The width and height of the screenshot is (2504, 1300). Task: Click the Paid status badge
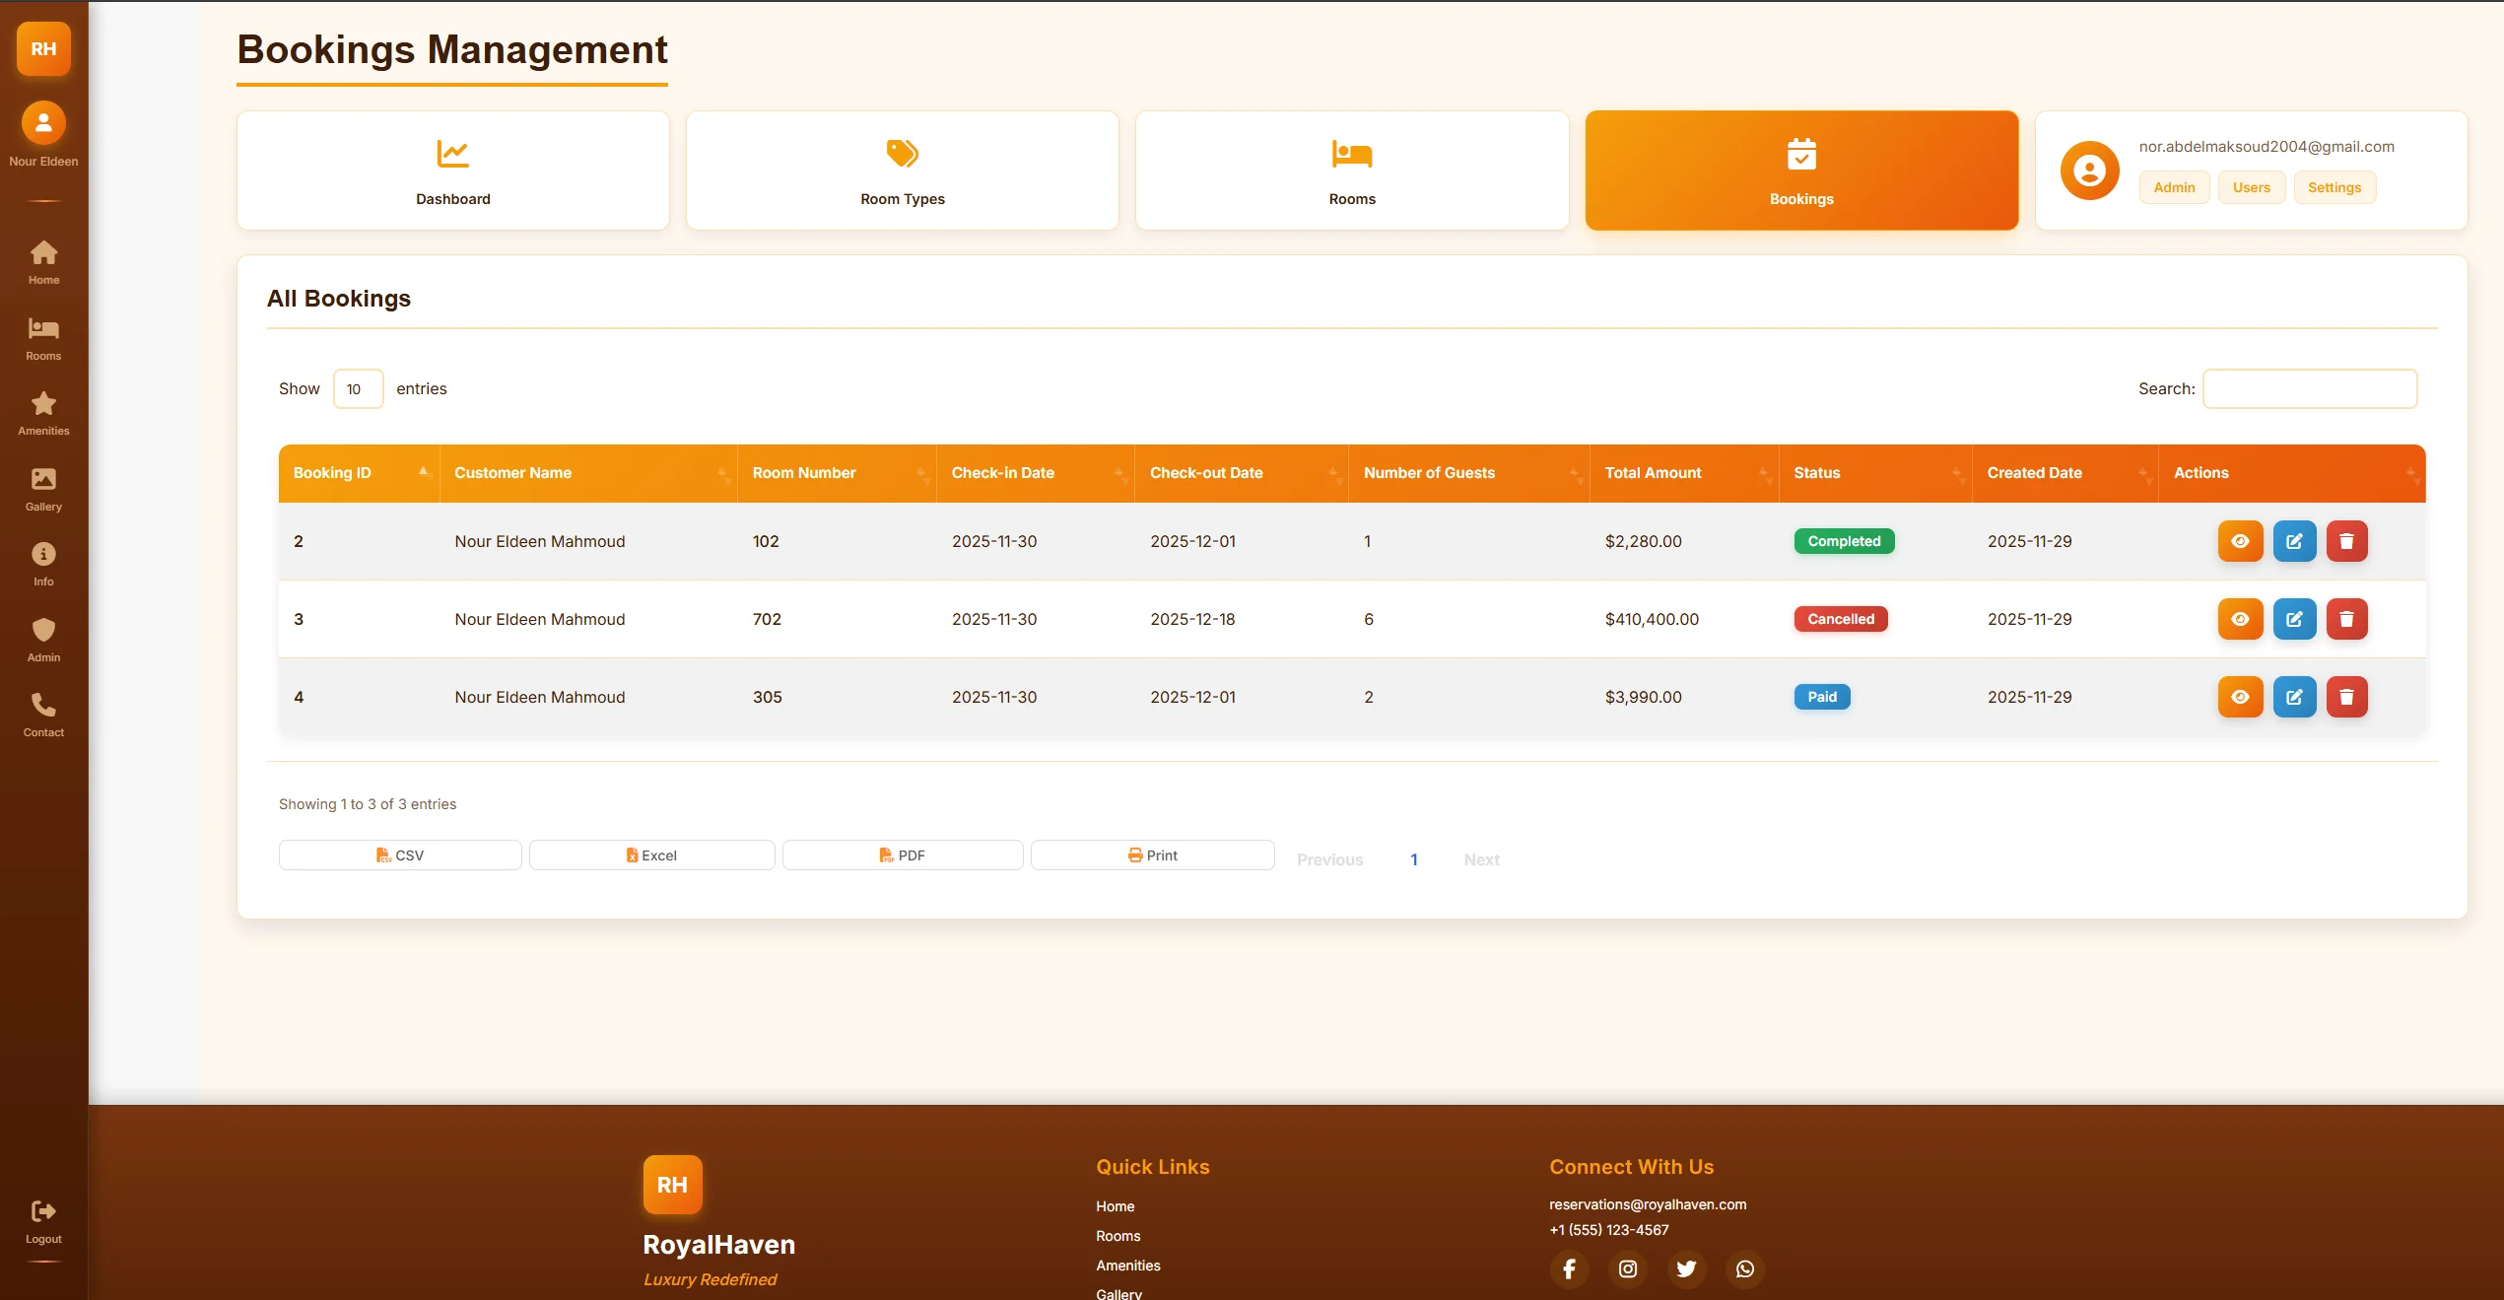coord(1822,697)
